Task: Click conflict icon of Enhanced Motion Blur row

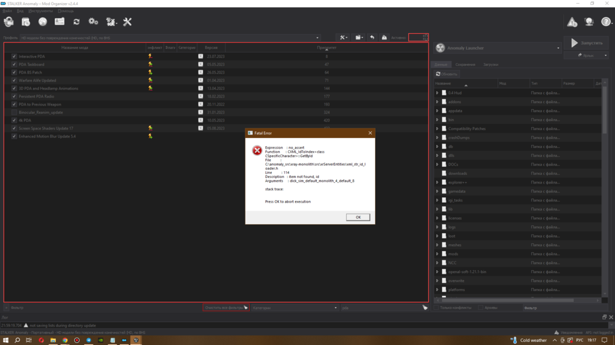Action: pyautogui.click(x=150, y=136)
